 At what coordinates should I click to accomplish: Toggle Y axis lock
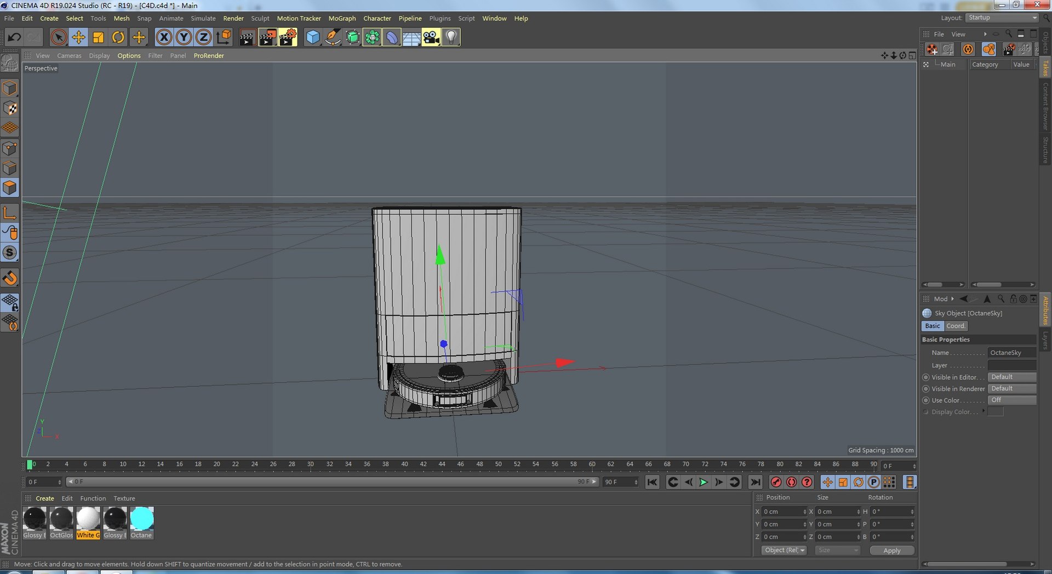pos(184,37)
